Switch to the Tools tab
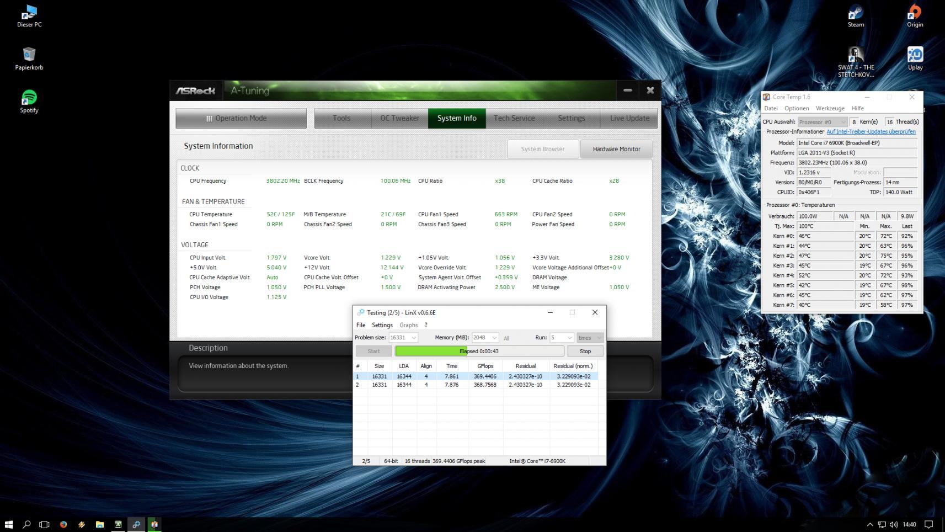The width and height of the screenshot is (945, 532). [x=341, y=118]
